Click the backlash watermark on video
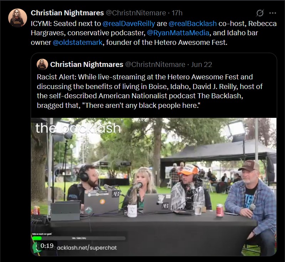The width and height of the screenshot is (285, 262). point(78,128)
